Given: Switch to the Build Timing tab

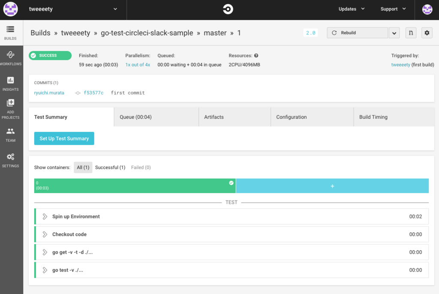Looking at the screenshot, I should [x=394, y=117].
